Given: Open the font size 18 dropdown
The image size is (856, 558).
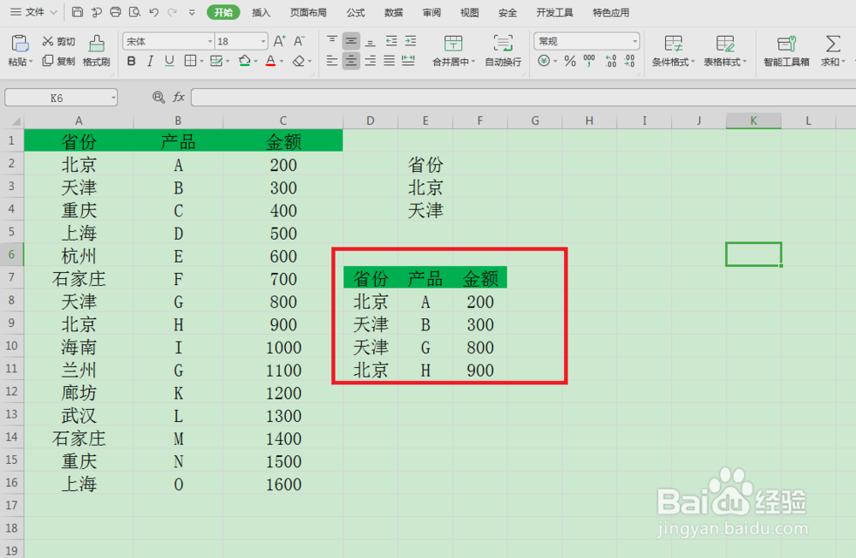Looking at the screenshot, I should (263, 41).
